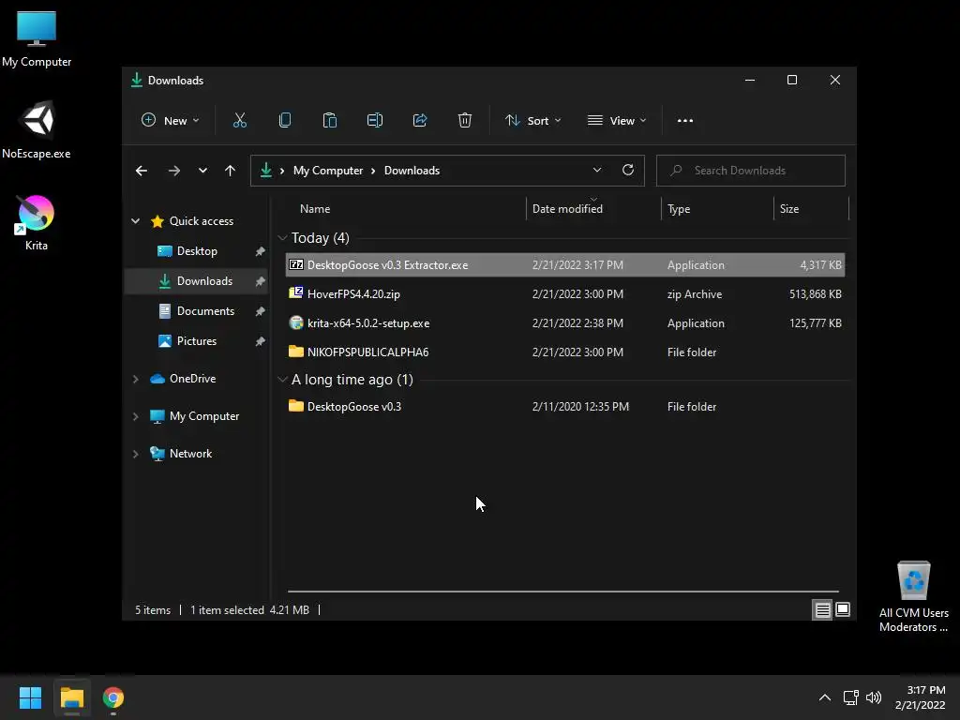Screen dimensions: 960x720
Task: Expand the Network tree node
Action: [136, 454]
